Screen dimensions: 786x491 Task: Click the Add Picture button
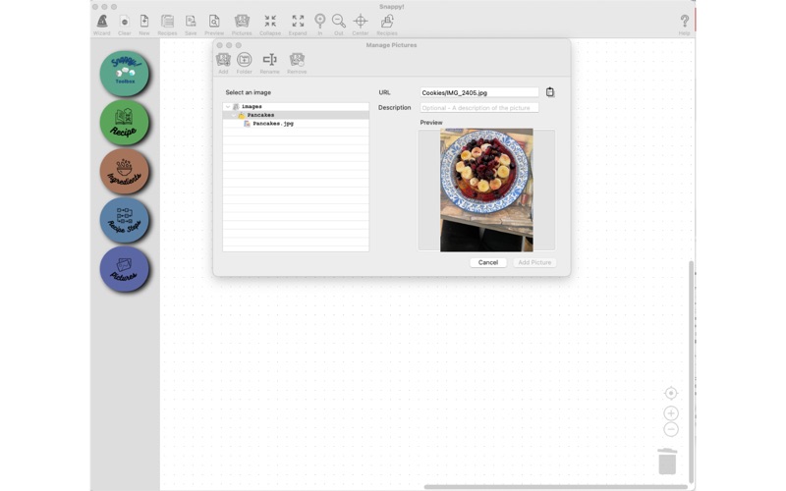pos(534,262)
